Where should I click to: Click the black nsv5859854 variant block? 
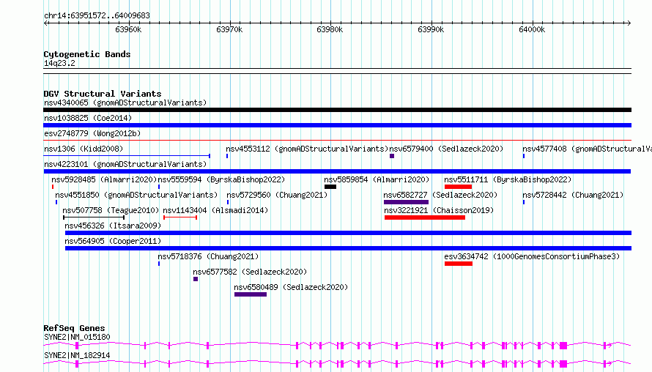pyautogui.click(x=330, y=187)
